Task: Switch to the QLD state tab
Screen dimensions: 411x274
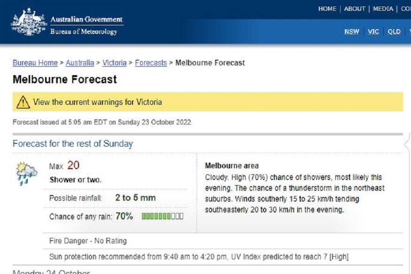Action: click(x=394, y=31)
